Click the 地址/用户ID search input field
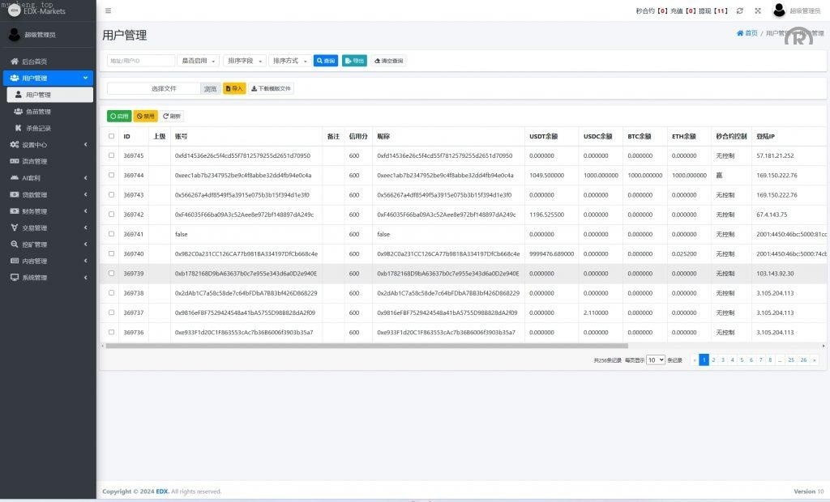Image resolution: width=830 pixels, height=502 pixels. pos(141,61)
